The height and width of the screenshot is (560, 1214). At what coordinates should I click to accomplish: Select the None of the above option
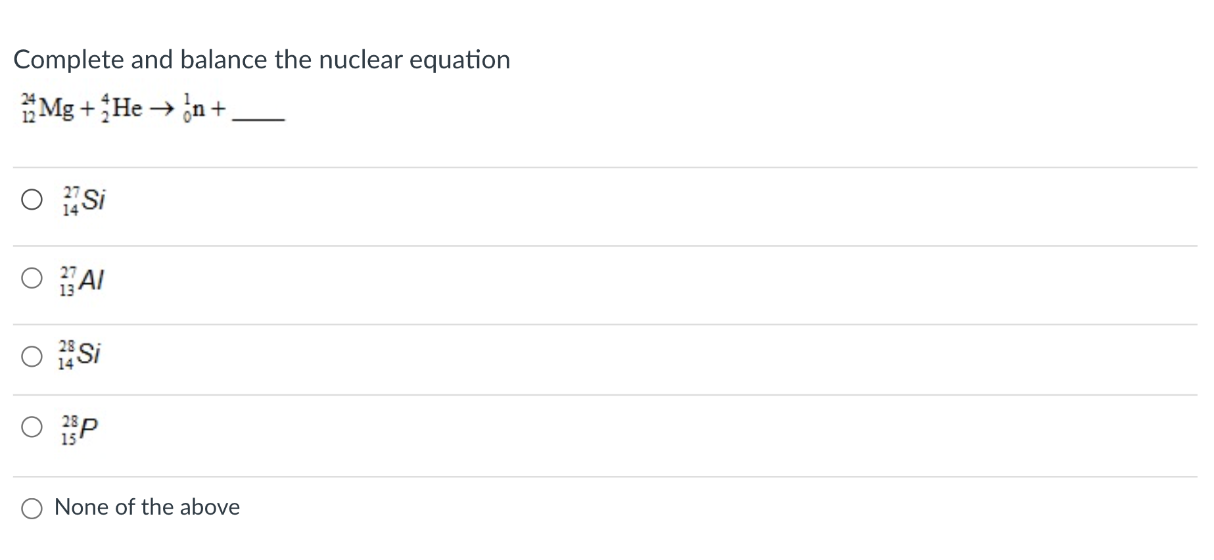point(31,507)
